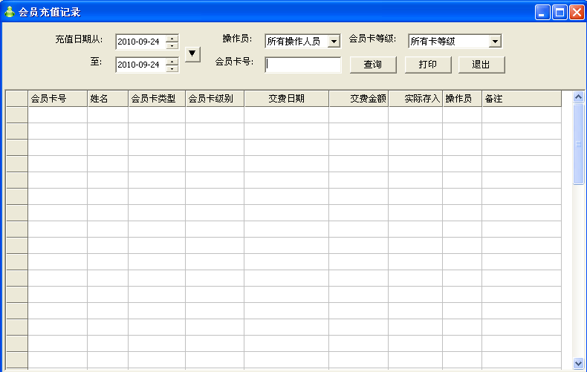587x372 pixels.
Task: Focus the 会员卡号 input field
Action: (x=303, y=65)
